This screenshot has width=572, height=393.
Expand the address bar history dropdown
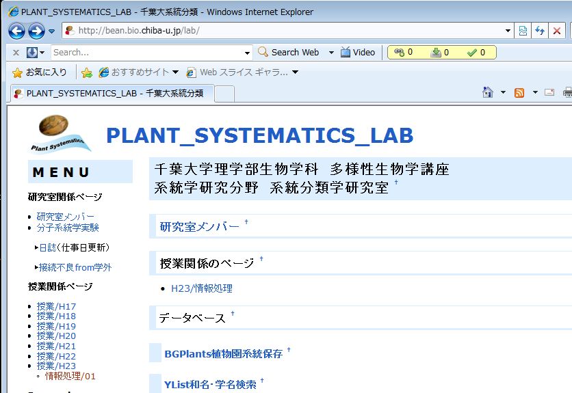(508, 31)
